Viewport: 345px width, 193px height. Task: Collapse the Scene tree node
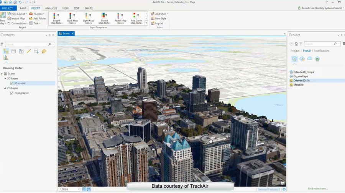click(x=2, y=74)
